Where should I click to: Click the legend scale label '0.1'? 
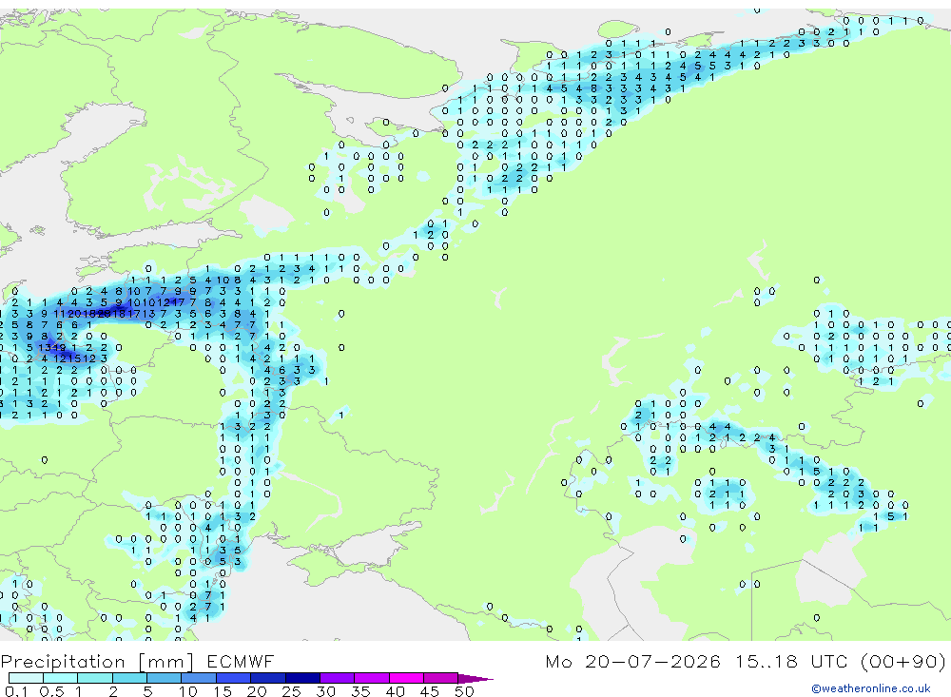16,691
